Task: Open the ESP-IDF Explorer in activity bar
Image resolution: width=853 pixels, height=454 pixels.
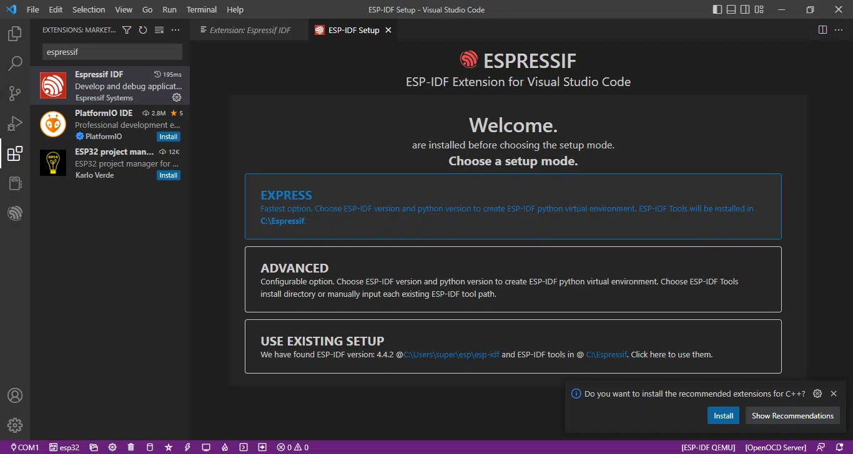Action: click(15, 214)
